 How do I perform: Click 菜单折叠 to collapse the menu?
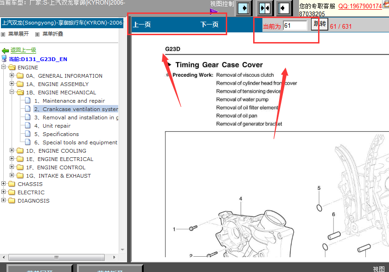tap(53, 34)
